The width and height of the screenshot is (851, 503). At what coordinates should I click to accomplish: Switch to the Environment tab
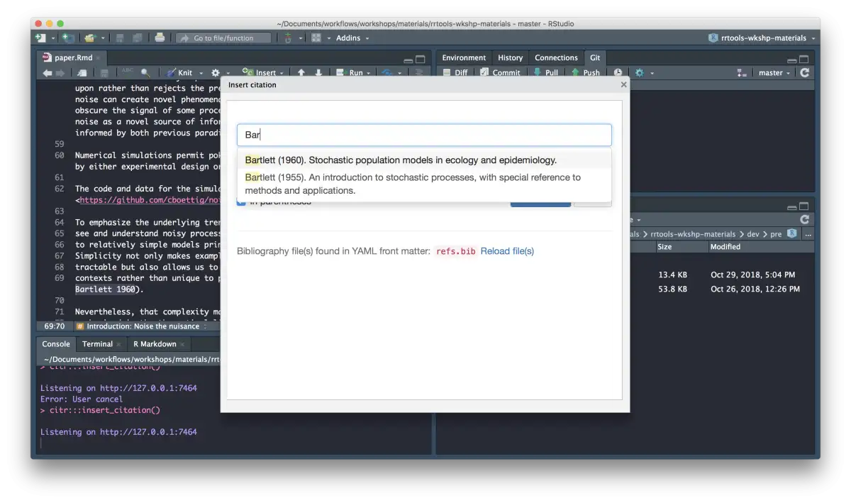point(464,57)
